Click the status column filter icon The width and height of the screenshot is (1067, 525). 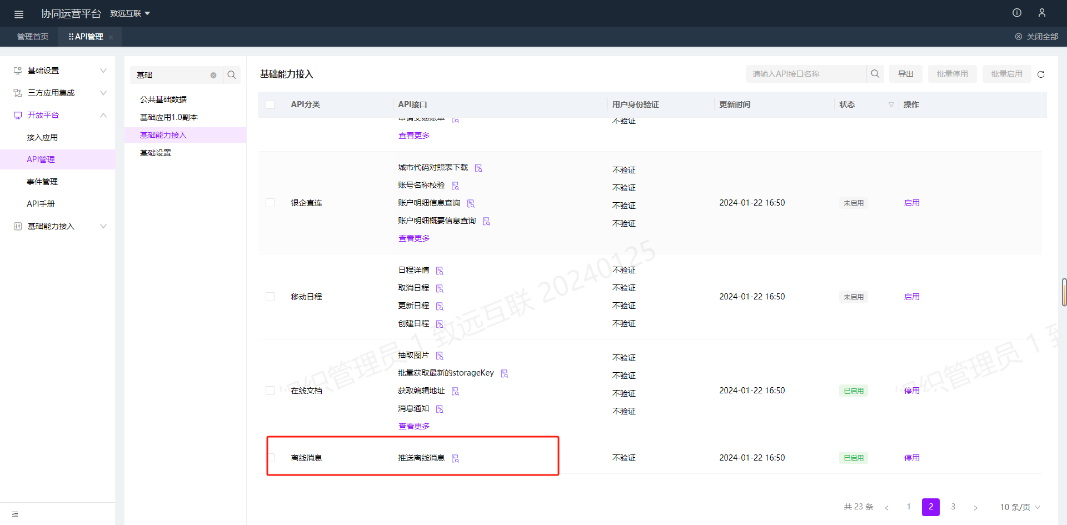[x=891, y=105]
